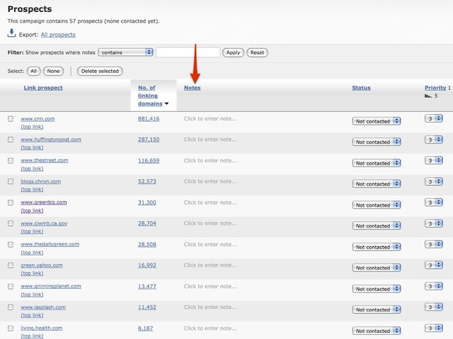
Task: Open 287,150 linking domains count
Action: [148, 139]
